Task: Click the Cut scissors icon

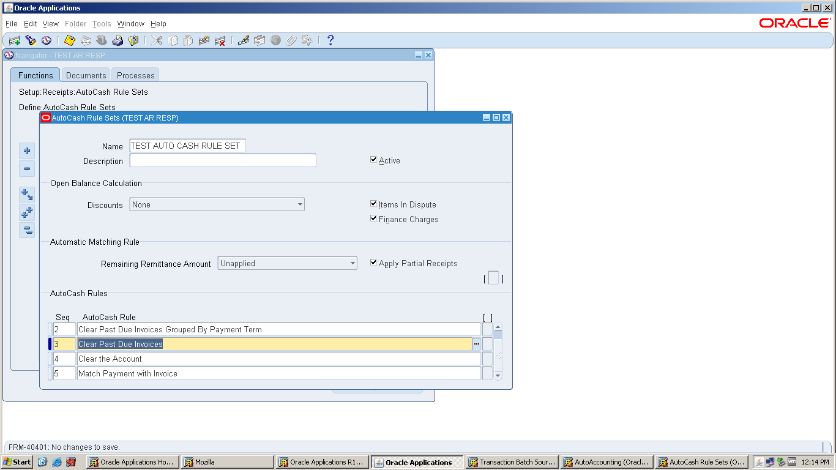Action: click(157, 40)
